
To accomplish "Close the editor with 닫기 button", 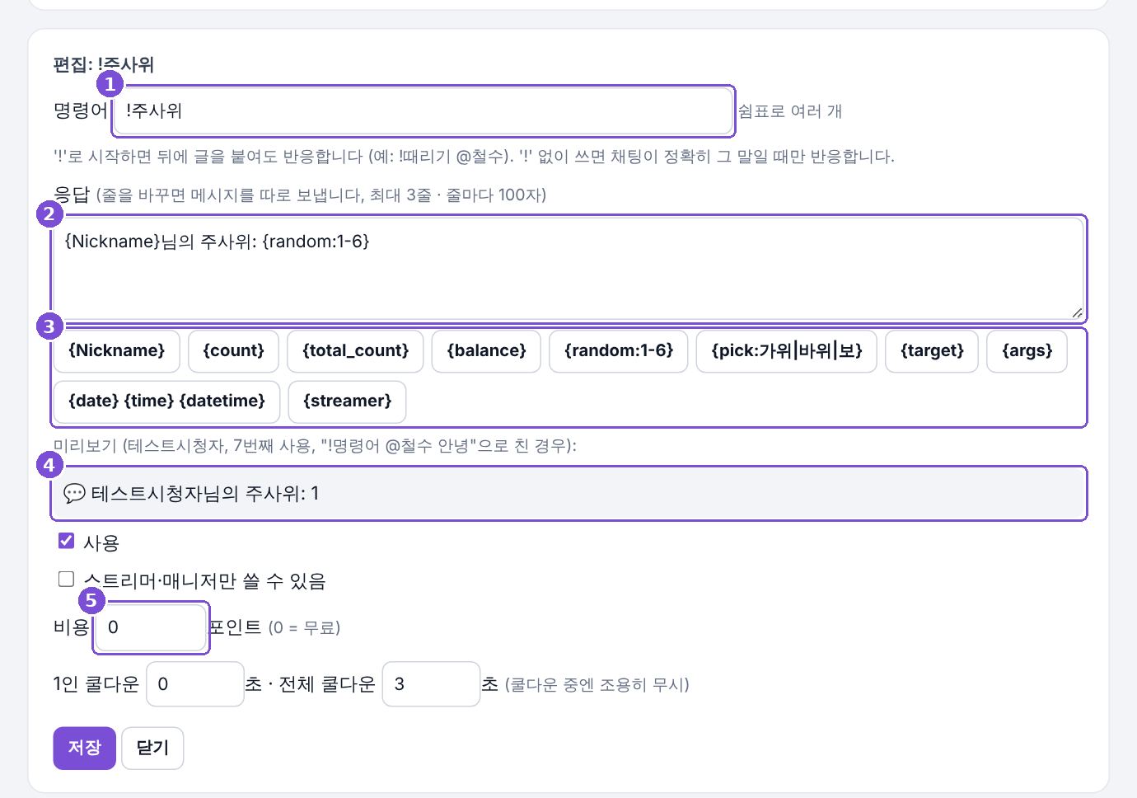I will point(152,748).
